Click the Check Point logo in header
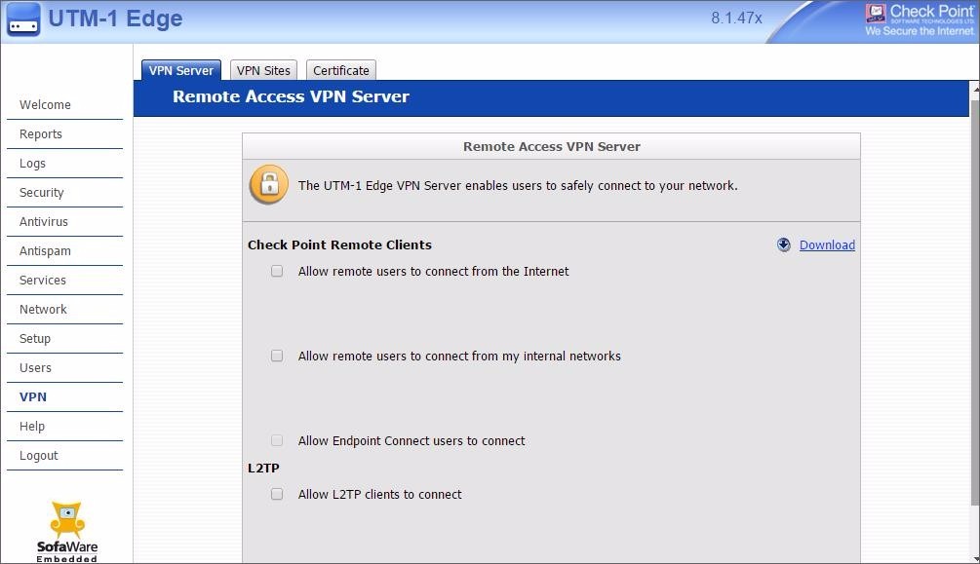This screenshot has width=980, height=564. pyautogui.click(x=919, y=20)
